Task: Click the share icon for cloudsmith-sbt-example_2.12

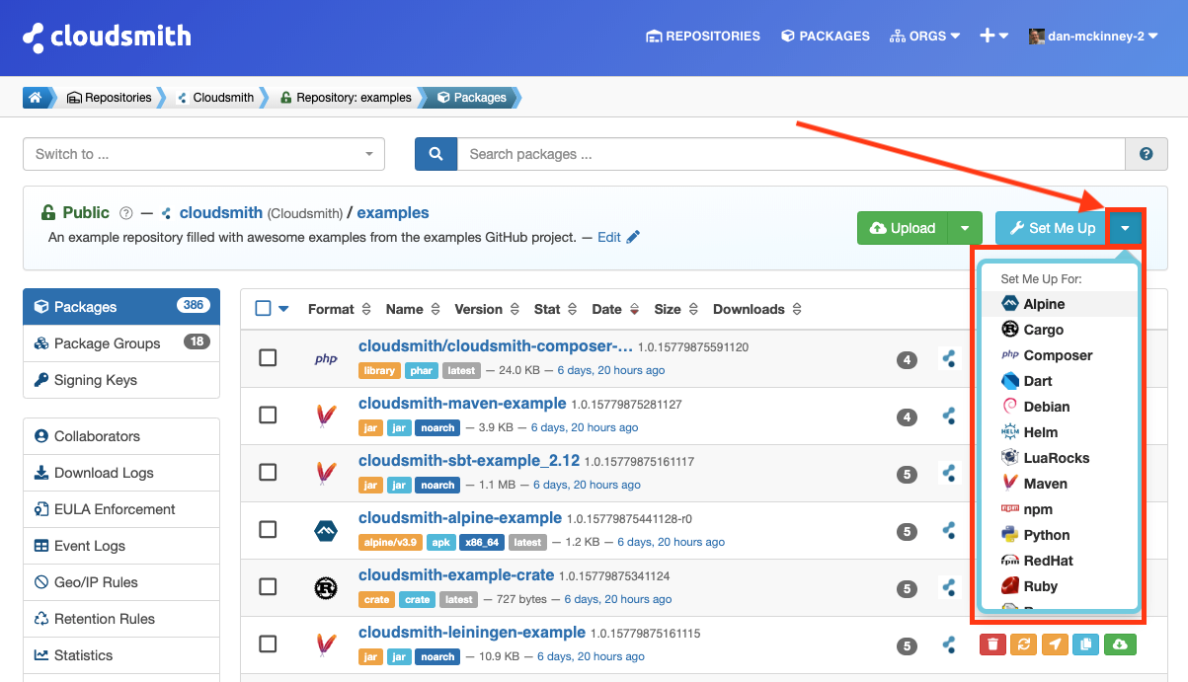Action: [949, 473]
